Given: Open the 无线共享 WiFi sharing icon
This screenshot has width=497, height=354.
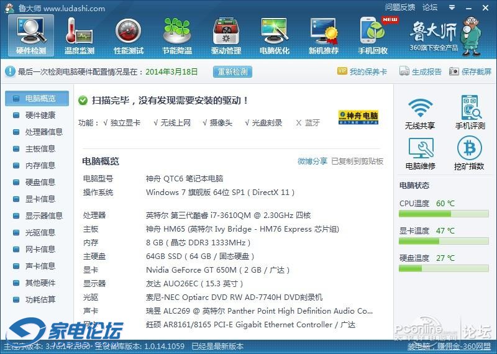Looking at the screenshot, I should point(420,113).
